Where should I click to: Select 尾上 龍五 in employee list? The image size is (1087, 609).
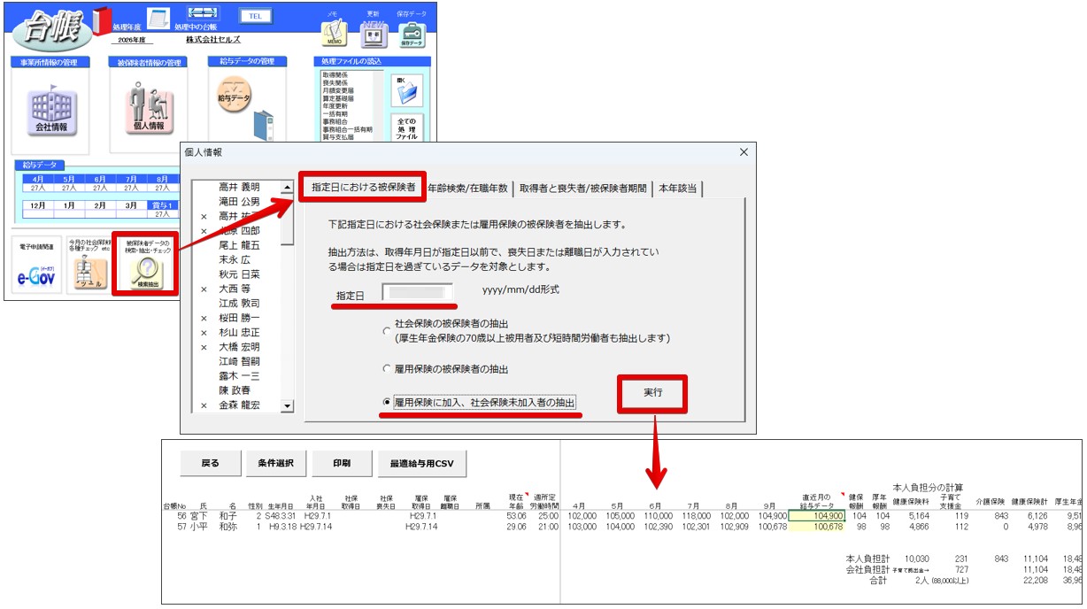pyautogui.click(x=240, y=244)
